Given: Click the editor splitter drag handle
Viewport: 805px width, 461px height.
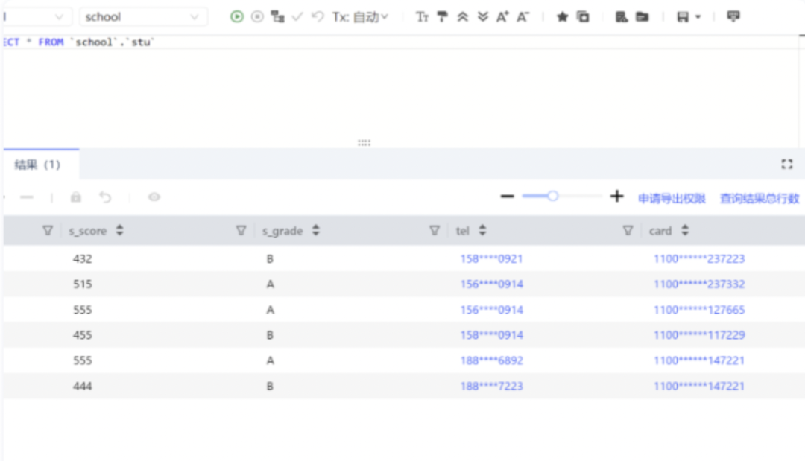Looking at the screenshot, I should (364, 142).
